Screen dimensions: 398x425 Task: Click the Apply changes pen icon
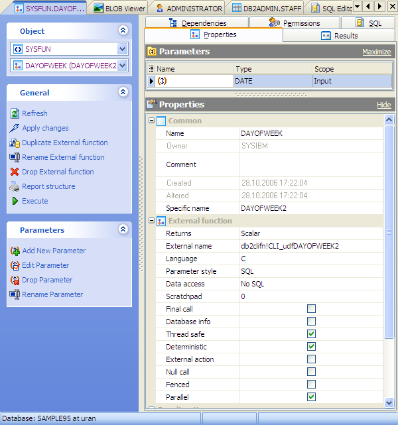15,128
